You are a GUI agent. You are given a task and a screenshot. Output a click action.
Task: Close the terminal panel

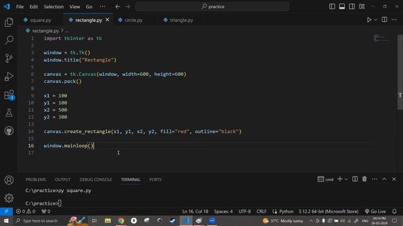394,179
